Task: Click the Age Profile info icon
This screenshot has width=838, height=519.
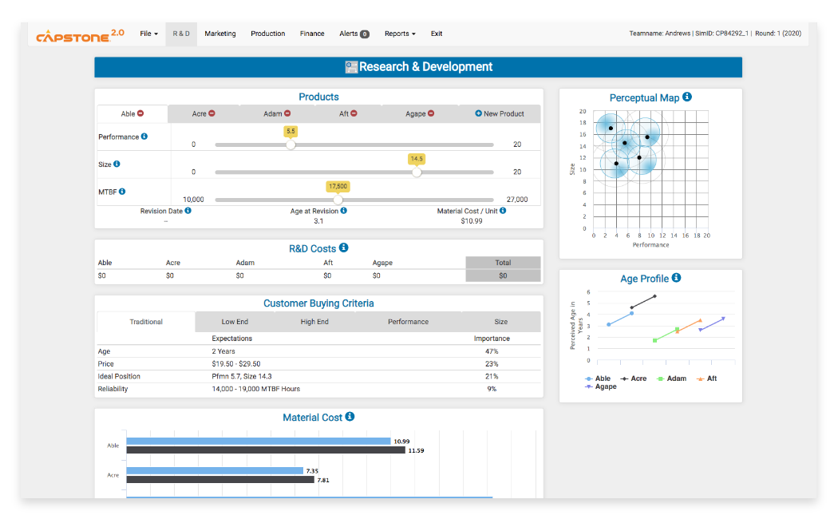Action: [677, 278]
